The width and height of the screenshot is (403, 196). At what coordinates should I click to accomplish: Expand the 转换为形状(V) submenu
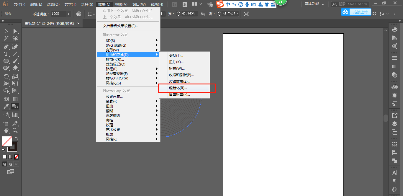[128, 78]
